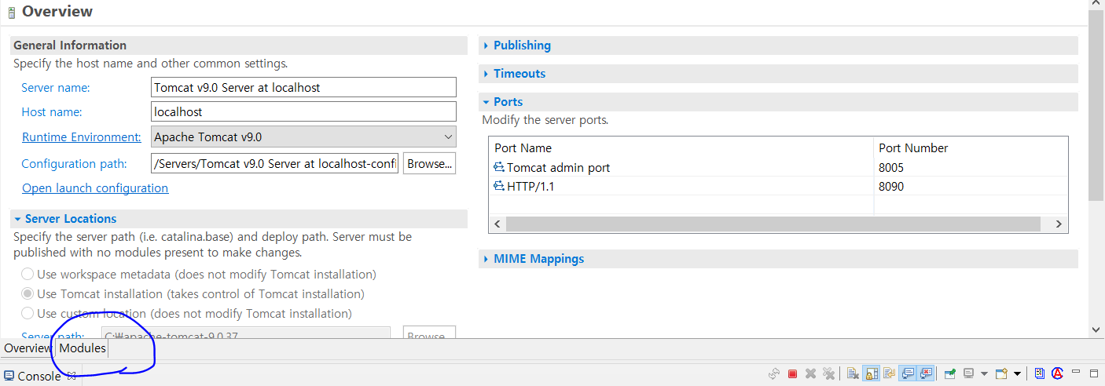Screen dimensions: 1105x386
Task: Click the Tomcat admin port row icon
Action: click(499, 167)
